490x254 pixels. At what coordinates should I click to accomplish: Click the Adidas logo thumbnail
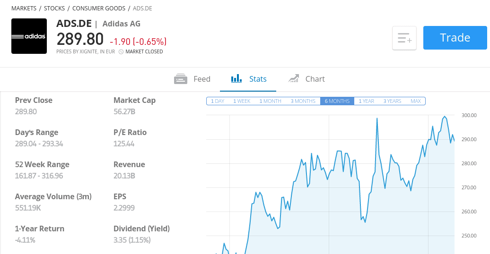[29, 36]
